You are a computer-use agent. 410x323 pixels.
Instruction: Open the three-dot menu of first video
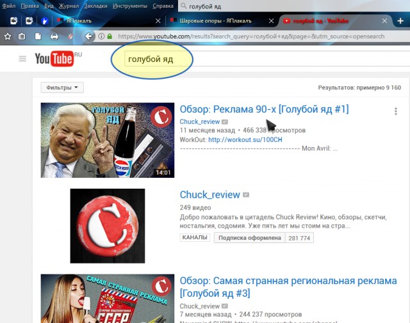pos(396,111)
